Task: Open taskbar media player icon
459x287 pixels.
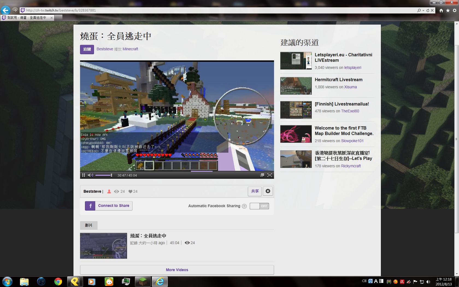Action: click(92, 282)
